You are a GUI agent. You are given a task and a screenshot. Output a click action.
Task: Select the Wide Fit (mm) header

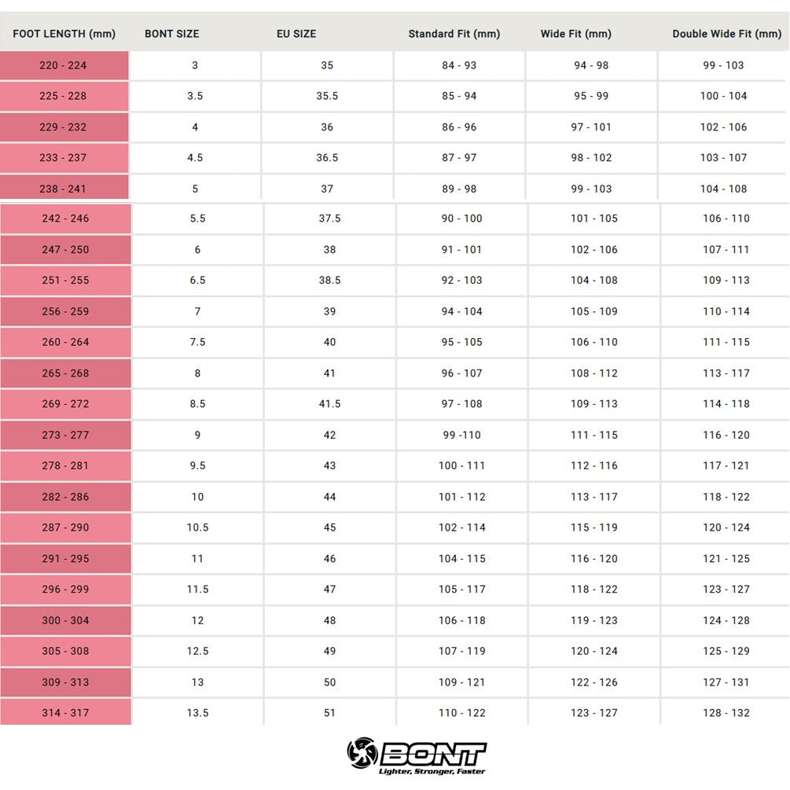point(576,34)
